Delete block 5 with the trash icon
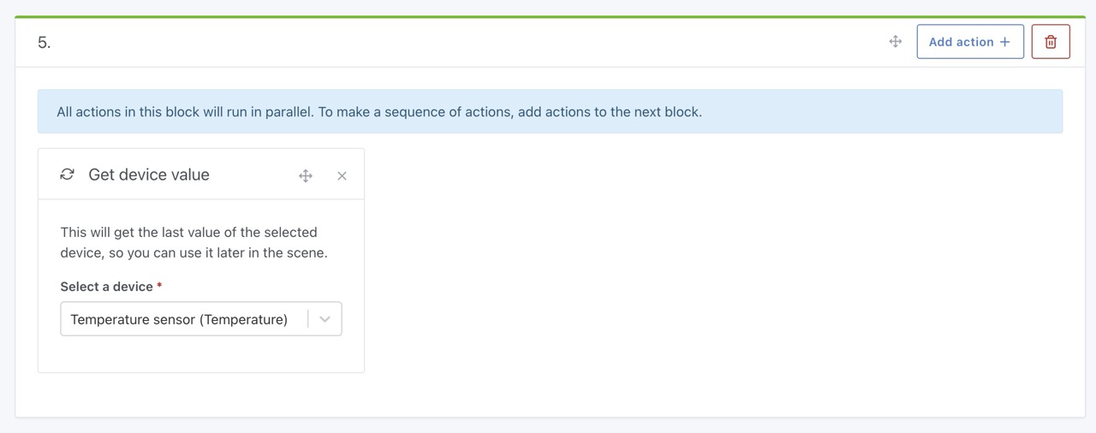 coord(1051,41)
